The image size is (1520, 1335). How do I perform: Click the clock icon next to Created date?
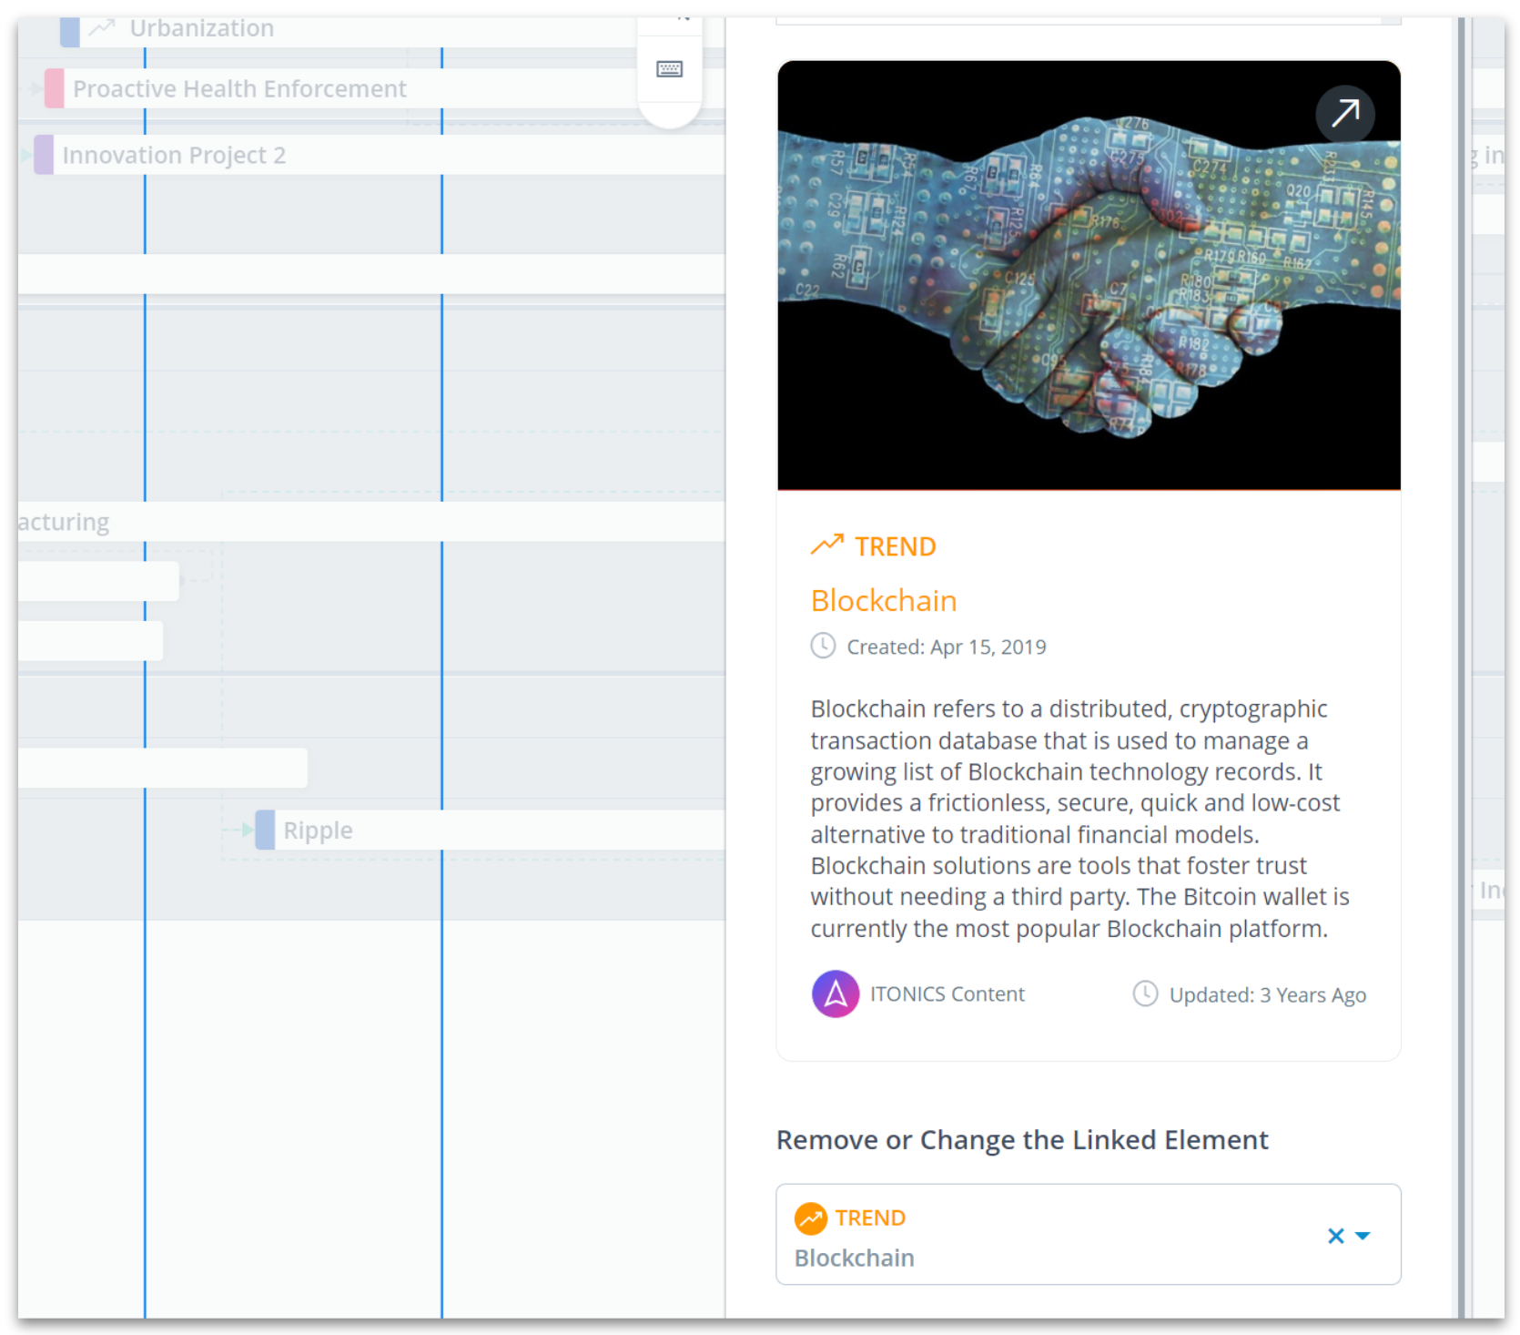click(x=823, y=646)
